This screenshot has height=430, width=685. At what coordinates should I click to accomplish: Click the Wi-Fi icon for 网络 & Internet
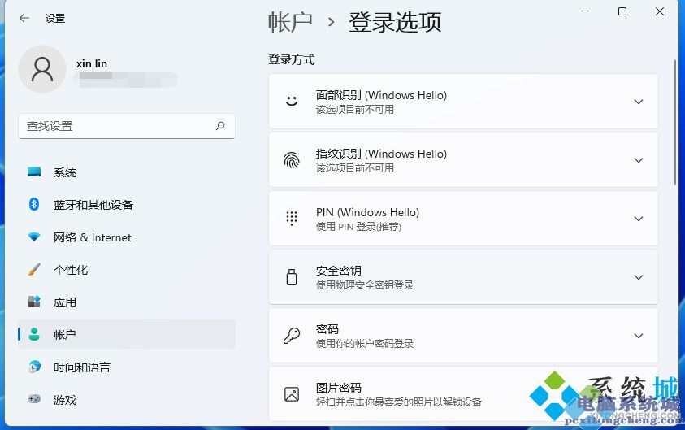click(x=34, y=237)
